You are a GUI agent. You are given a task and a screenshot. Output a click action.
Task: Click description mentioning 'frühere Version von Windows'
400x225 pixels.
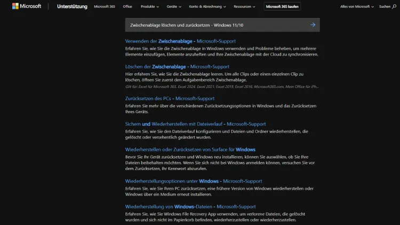click(219, 191)
